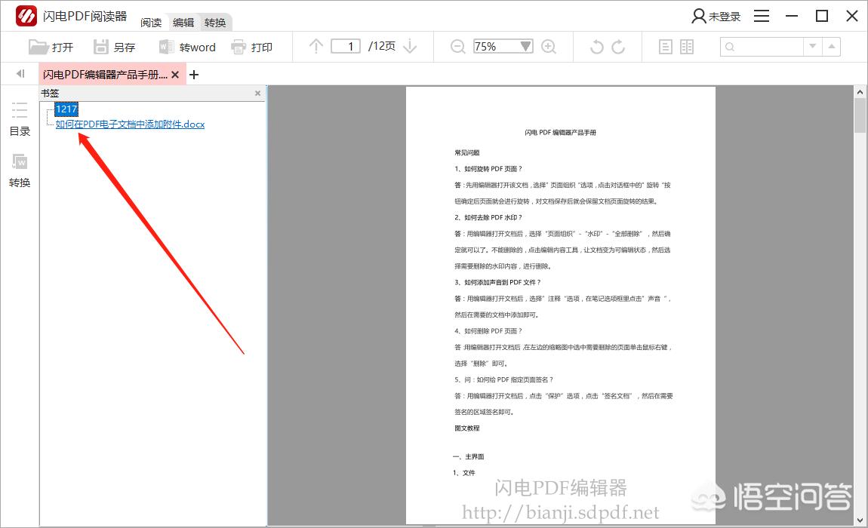Switch to the 转换 (Convert) tab
Screen dimensions: 868x528
tap(215, 23)
